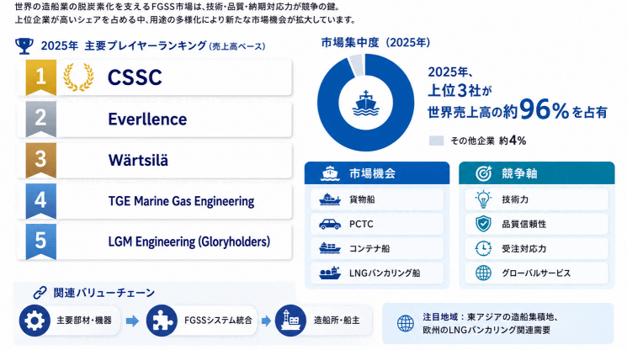Click the その他企業 legend color swatch
The height and width of the screenshot is (350, 627).
tap(436, 141)
